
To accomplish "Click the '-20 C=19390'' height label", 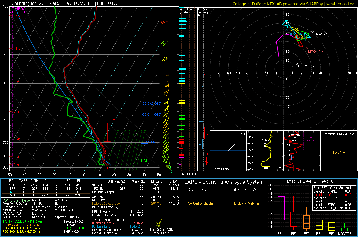I will point(151,115).
